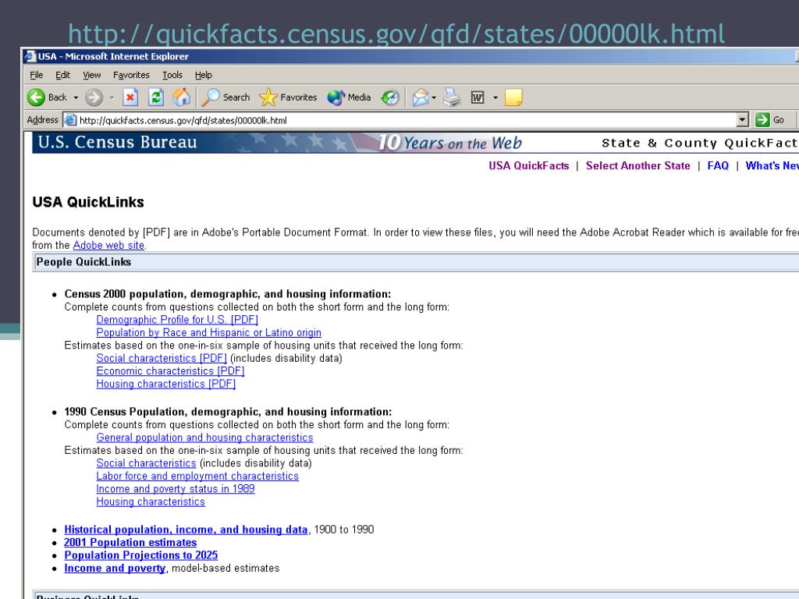Click the U.S. Census Bureau banner logo

[117, 142]
